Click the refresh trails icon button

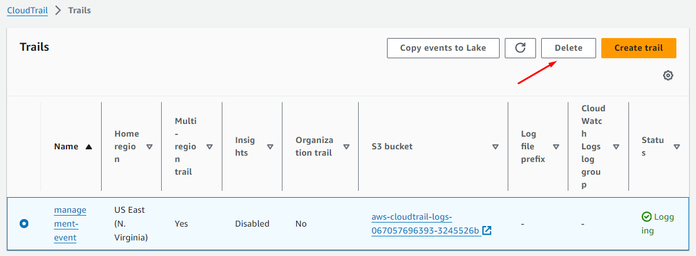pos(520,48)
